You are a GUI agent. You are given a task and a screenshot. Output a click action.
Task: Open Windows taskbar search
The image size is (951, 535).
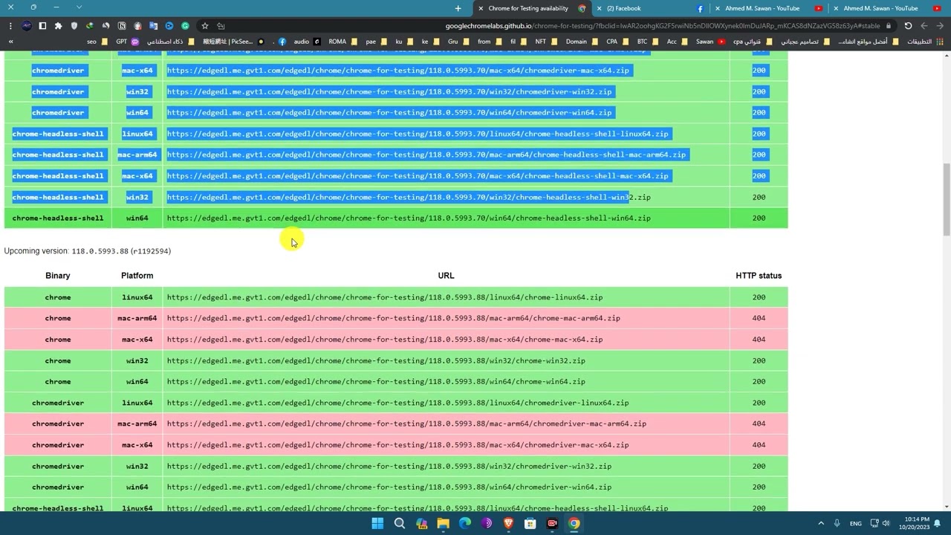[399, 523]
